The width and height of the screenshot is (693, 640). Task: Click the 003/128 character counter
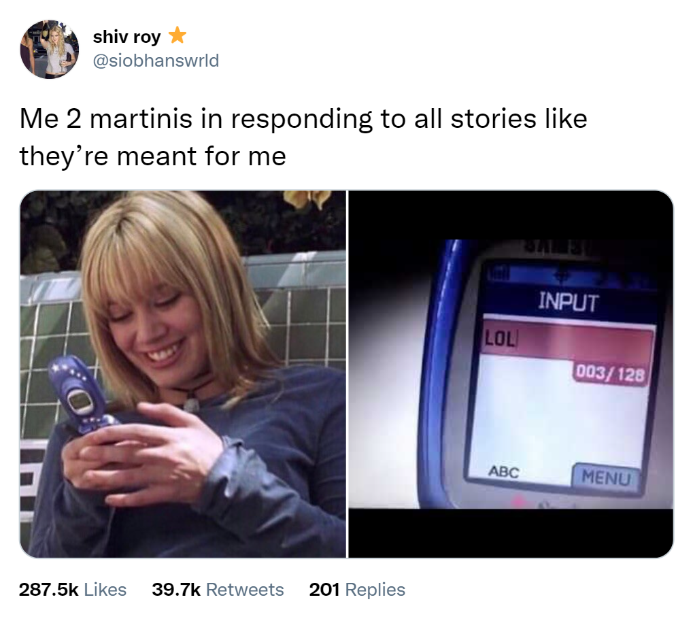click(x=610, y=375)
